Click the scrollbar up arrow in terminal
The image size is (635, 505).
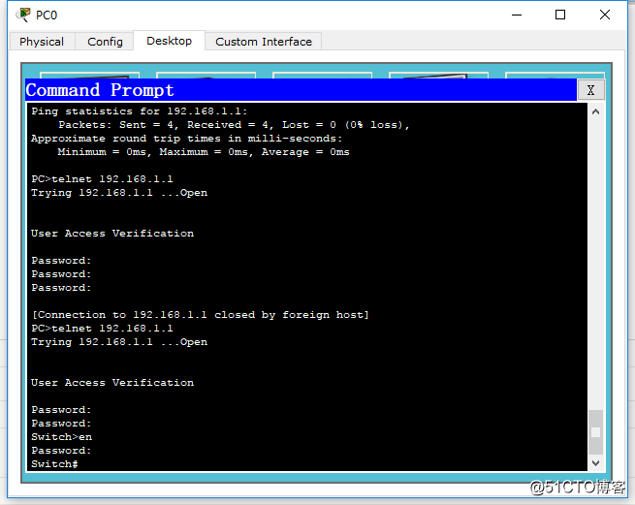coord(595,112)
